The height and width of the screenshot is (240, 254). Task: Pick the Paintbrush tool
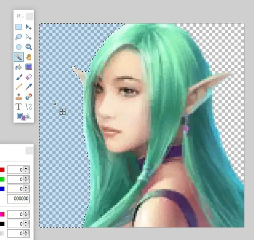point(18,77)
